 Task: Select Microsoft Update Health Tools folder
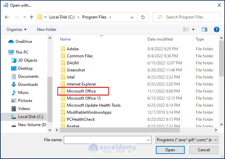[91, 105]
